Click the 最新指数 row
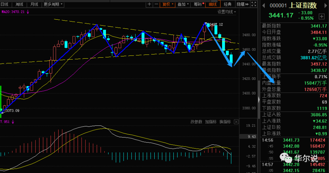Image resolution: width=329 pixels, height=173 pixels. pyautogui.click(x=294, y=26)
